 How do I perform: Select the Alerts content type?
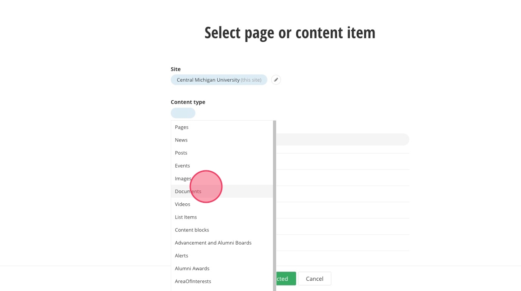pos(181,256)
